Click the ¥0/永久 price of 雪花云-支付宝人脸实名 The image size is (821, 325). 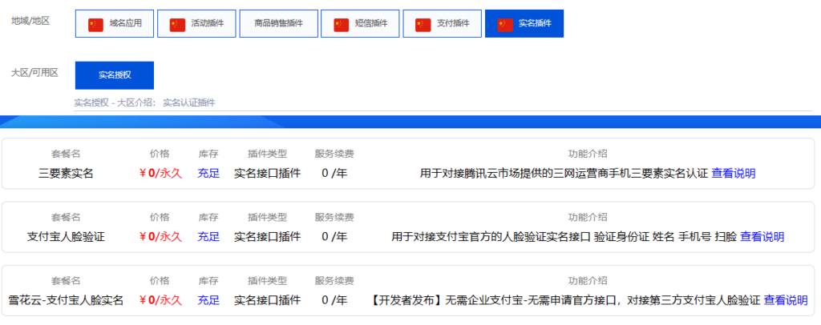pos(160,300)
